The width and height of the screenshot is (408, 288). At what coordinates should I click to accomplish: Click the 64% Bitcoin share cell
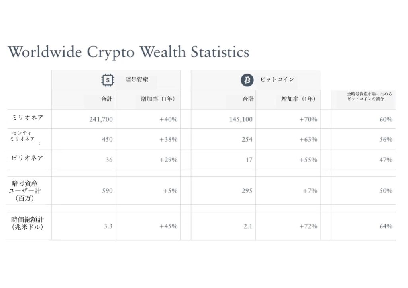pos(386,226)
